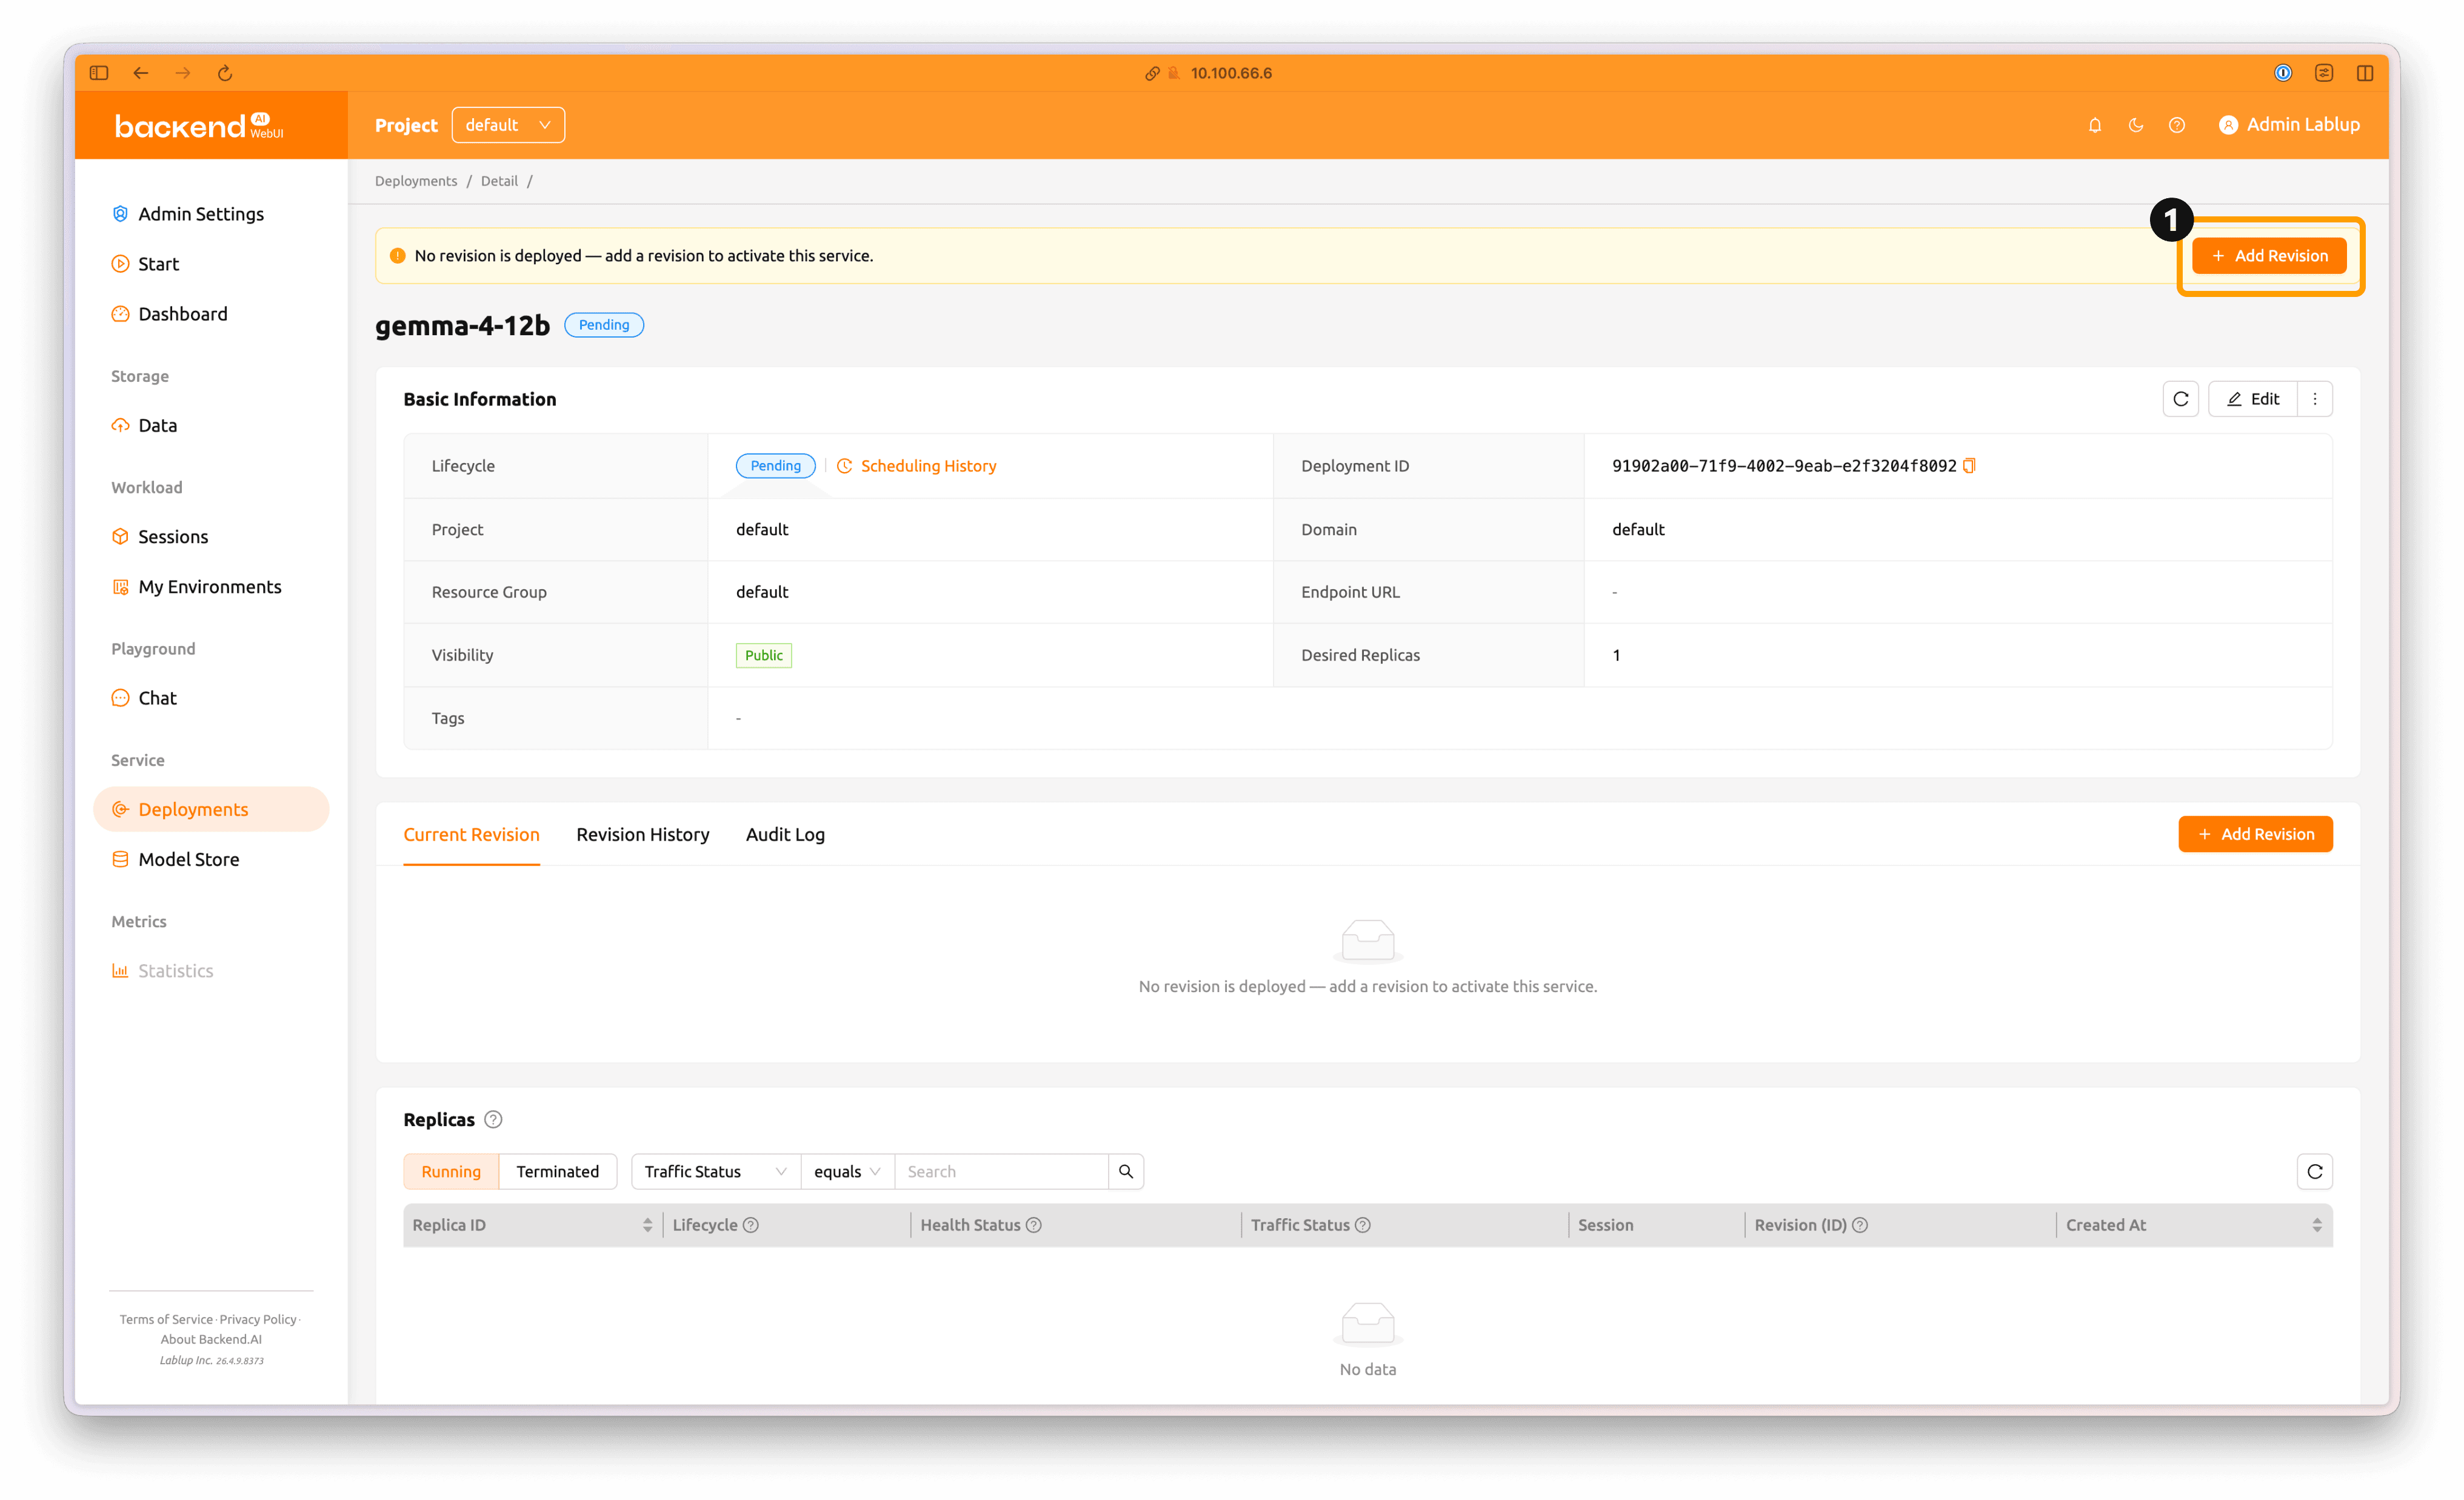Select Running replicas filter

(x=451, y=1172)
